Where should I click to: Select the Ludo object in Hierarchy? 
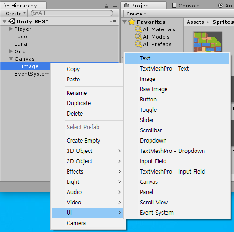pyautogui.click(x=60, y=36)
